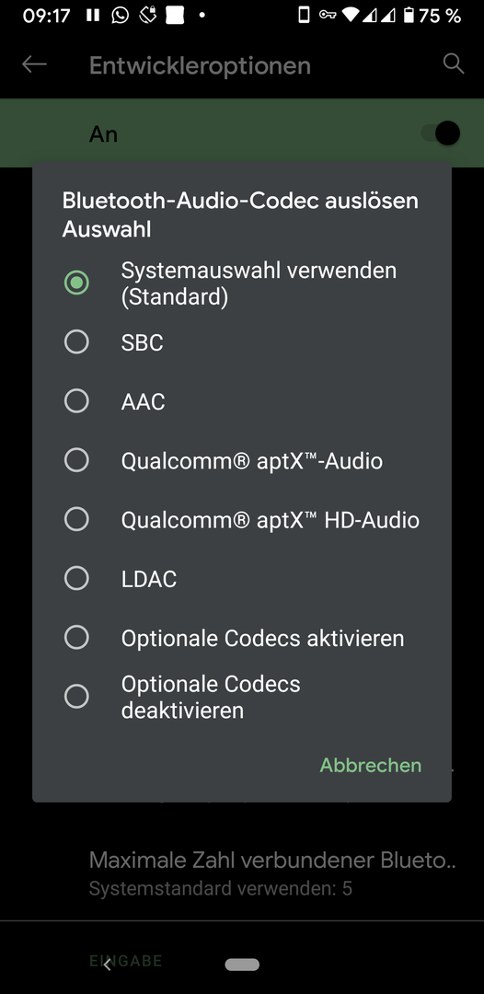This screenshot has height=994, width=484.
Task: Select Optionale Codecs aktivieren
Action: (241, 638)
